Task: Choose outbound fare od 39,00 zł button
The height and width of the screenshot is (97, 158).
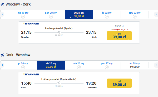Action: tap(119, 36)
